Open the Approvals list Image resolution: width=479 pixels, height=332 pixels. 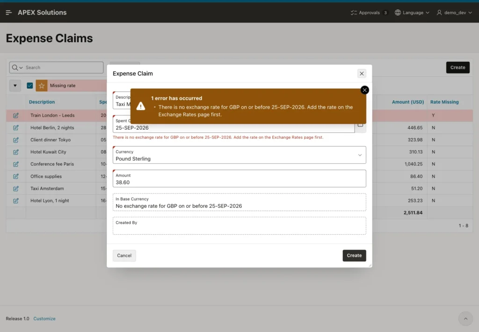(369, 13)
